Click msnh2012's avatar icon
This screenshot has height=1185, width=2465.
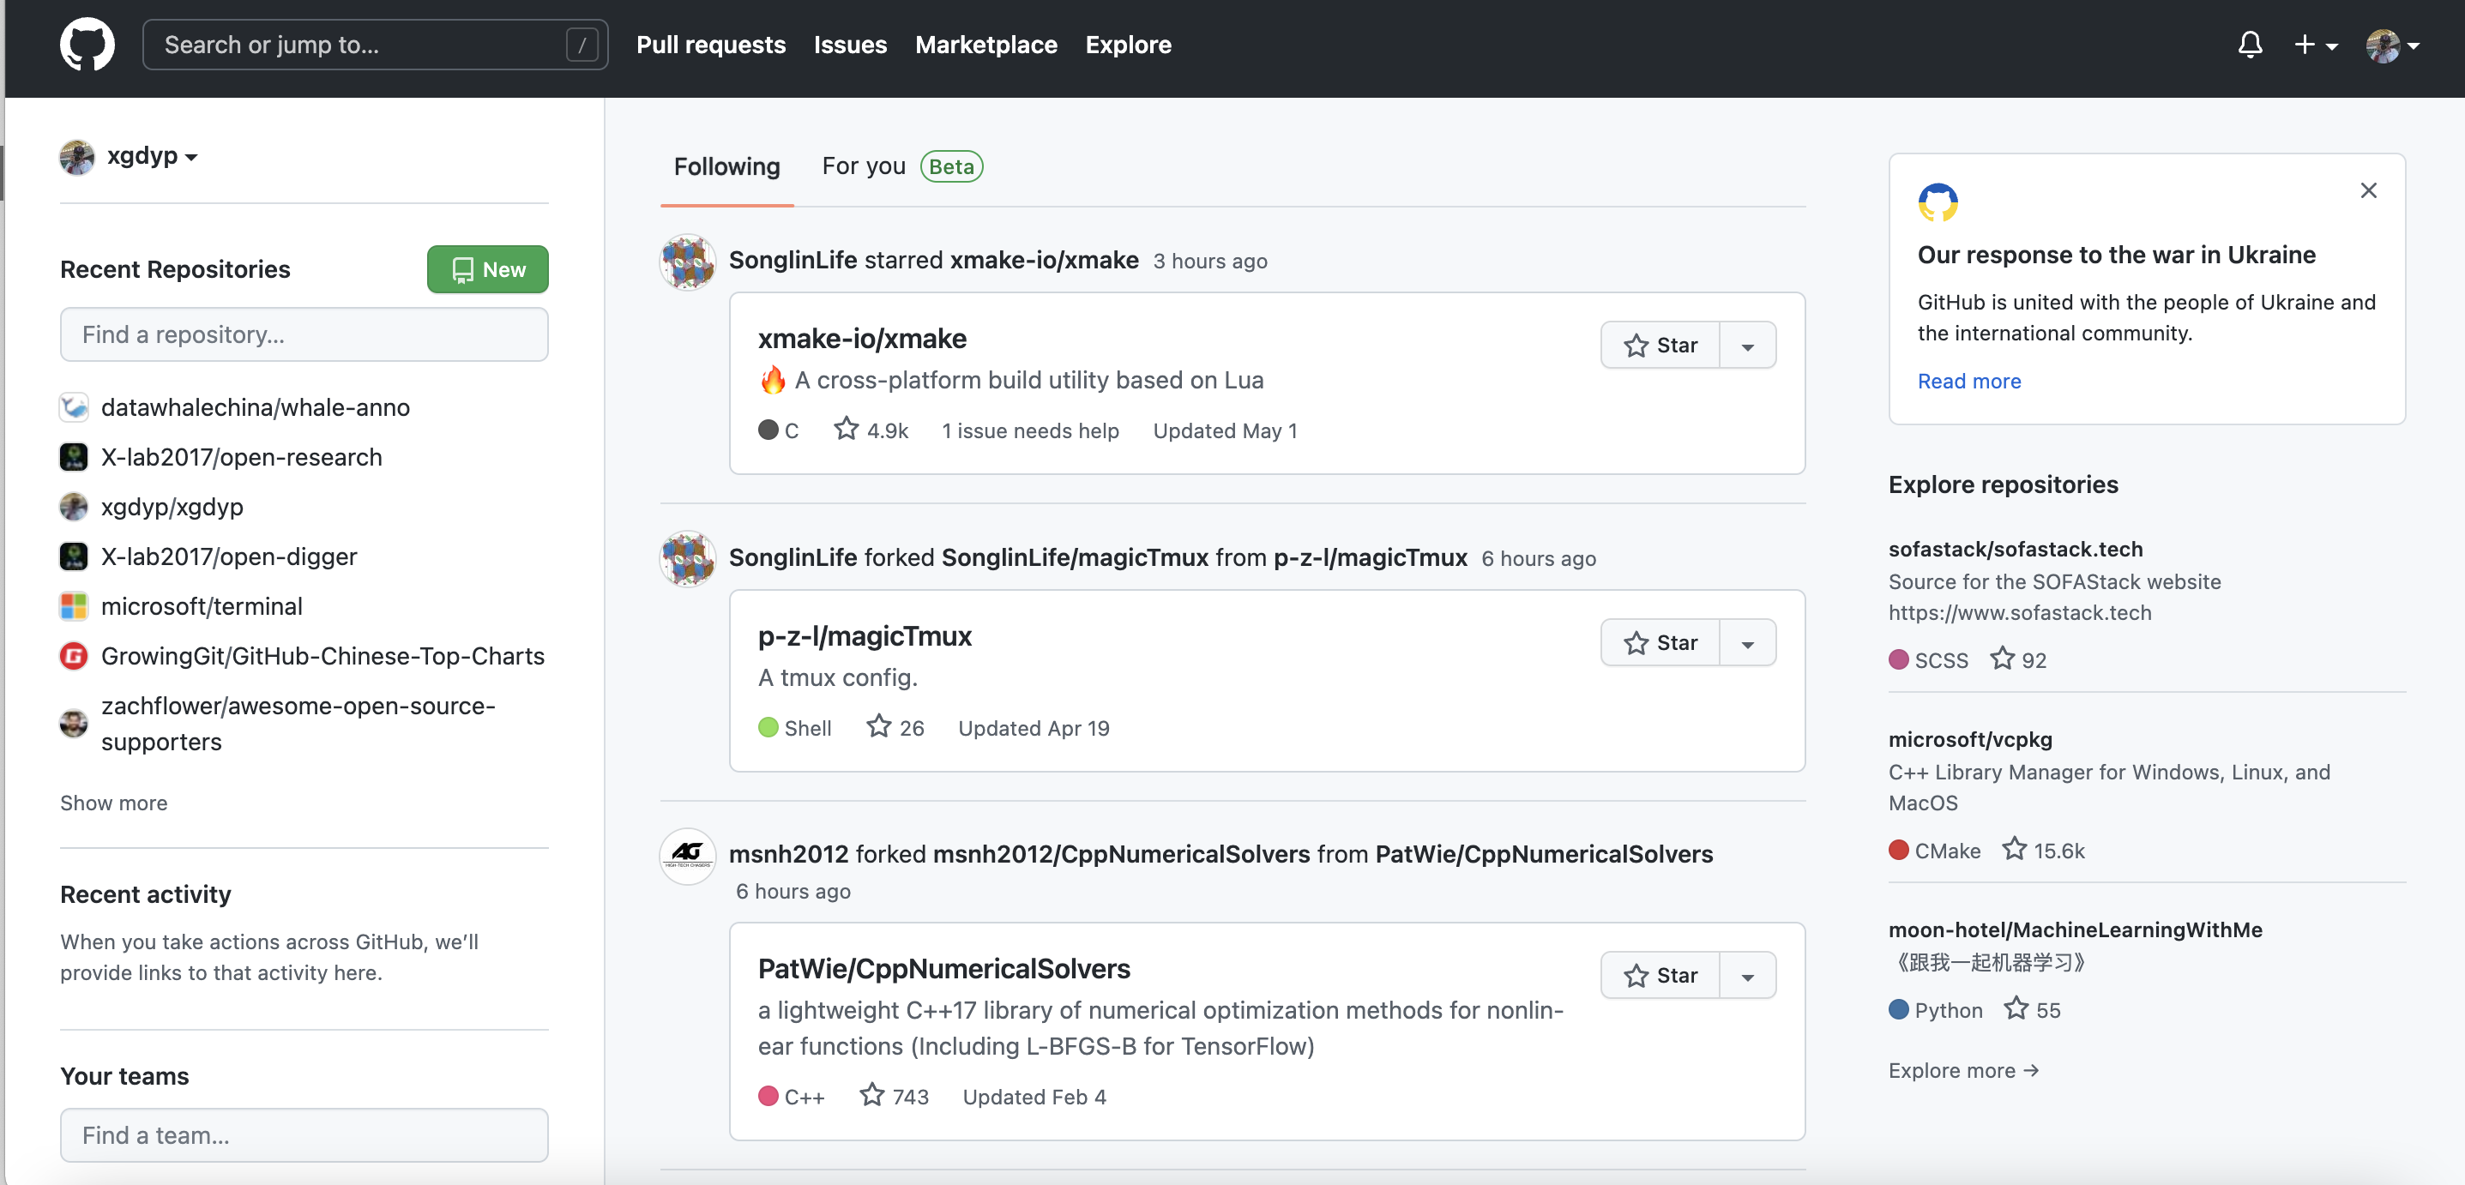687,855
